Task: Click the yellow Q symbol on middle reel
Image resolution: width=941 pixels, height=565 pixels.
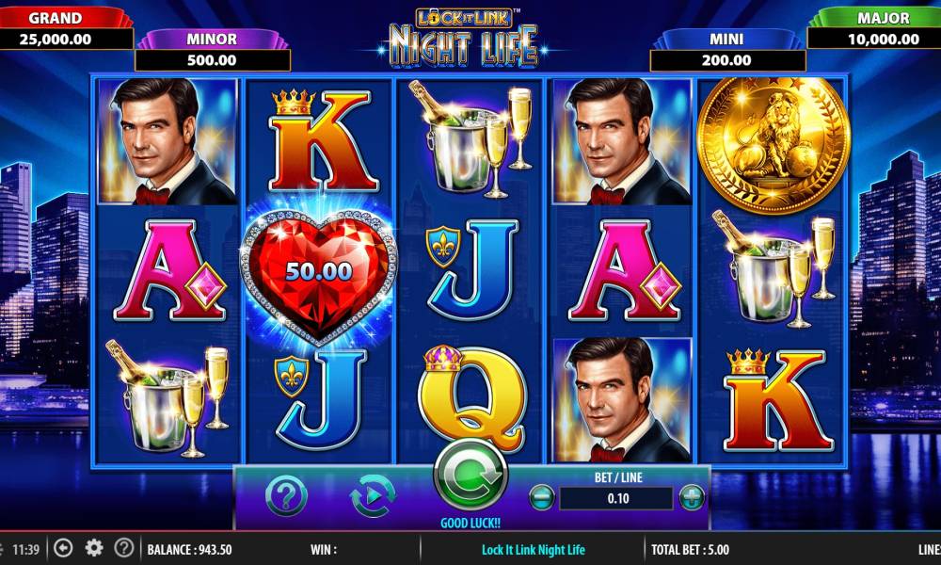Action: (471, 398)
